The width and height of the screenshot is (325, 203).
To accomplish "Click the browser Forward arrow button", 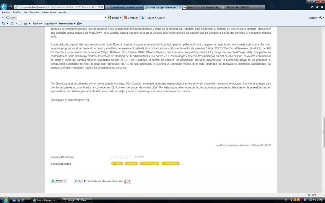I will [x=10, y=7].
